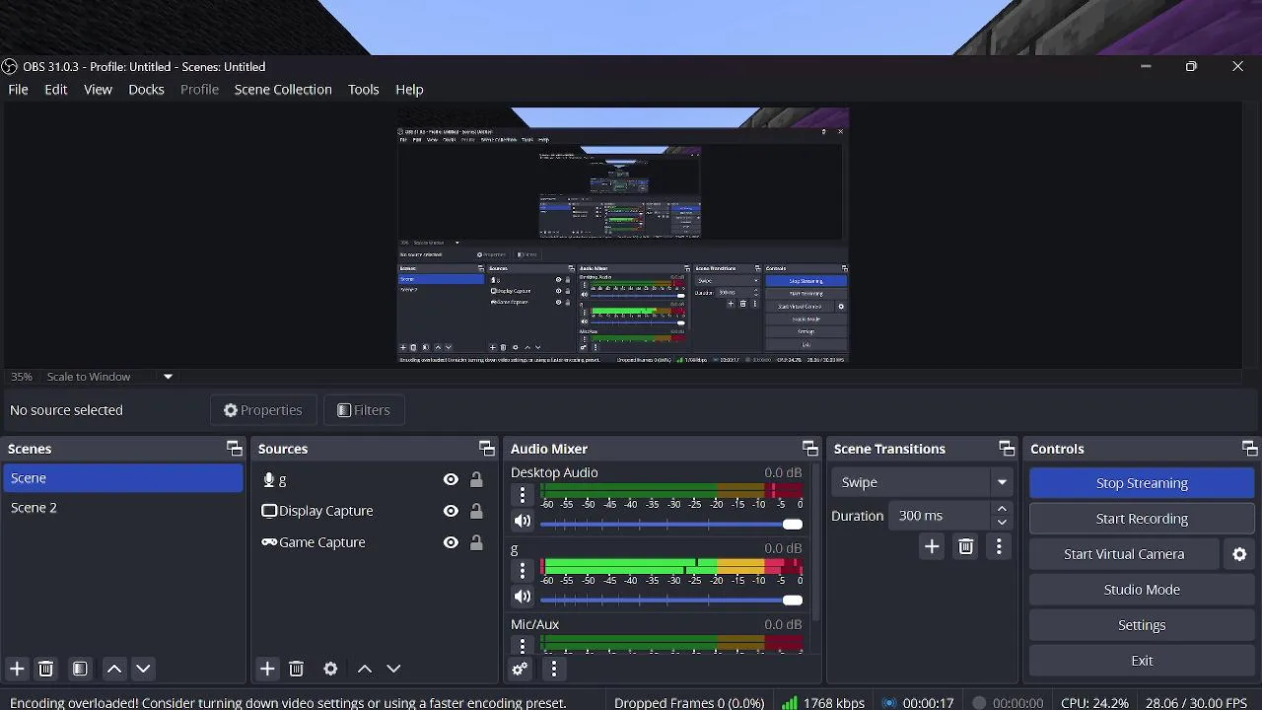Viewport: 1262px width, 710px height.
Task: Move scene up arrow in Scenes panel
Action: 114,669
